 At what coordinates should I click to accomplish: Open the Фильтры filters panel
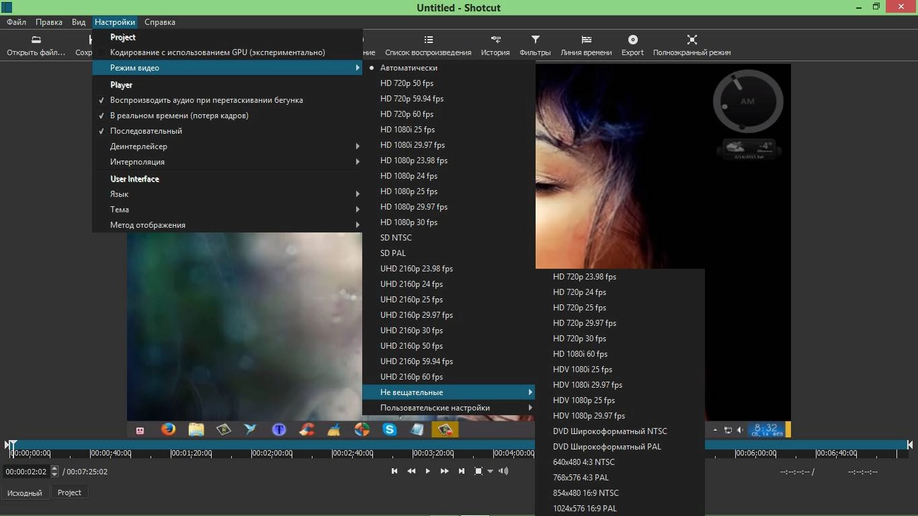[535, 45]
